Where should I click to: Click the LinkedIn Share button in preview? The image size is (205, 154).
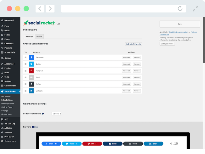point(153,144)
